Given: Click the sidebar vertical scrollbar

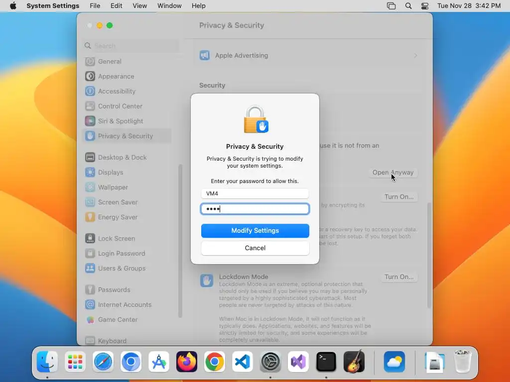Looking at the screenshot, I should (x=180, y=241).
